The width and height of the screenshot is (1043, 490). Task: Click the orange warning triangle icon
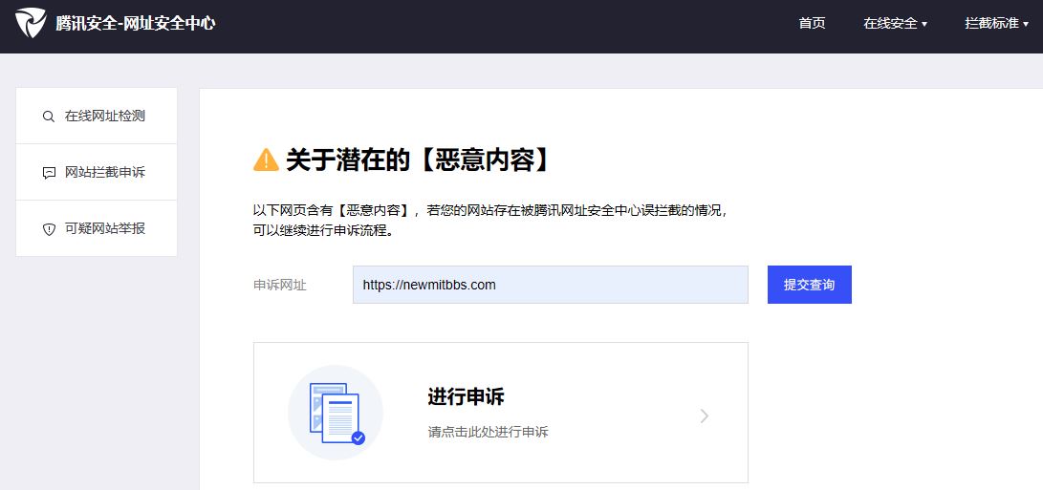tap(266, 160)
